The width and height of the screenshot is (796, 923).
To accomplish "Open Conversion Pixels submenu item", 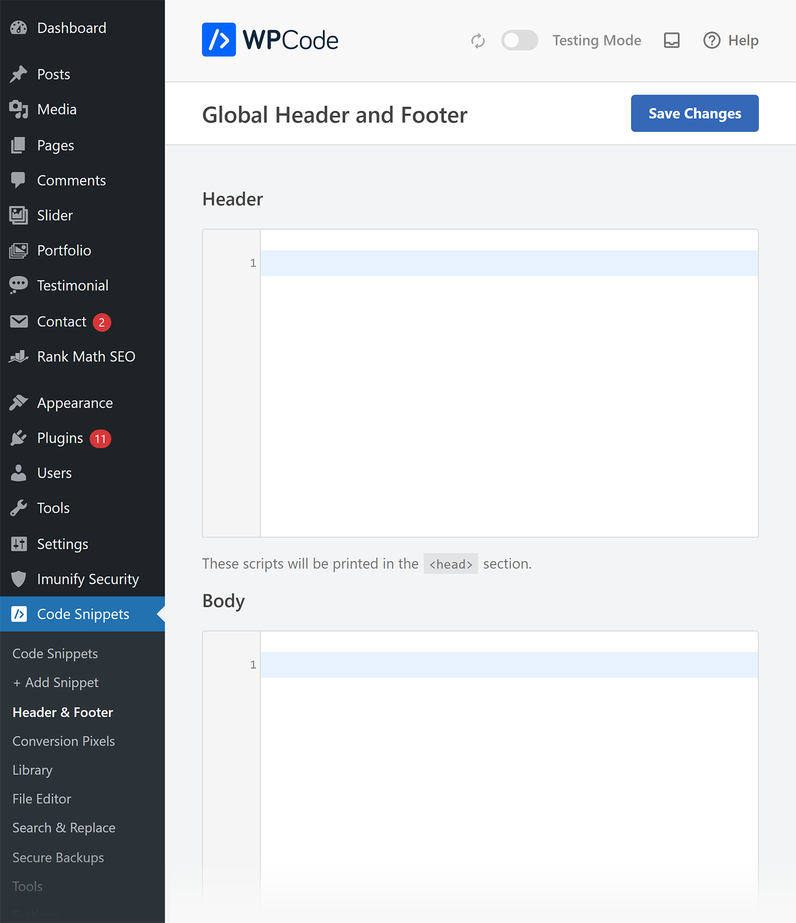I will tap(64, 741).
